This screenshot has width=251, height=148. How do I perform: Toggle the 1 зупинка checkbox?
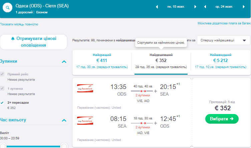(x=2, y=89)
